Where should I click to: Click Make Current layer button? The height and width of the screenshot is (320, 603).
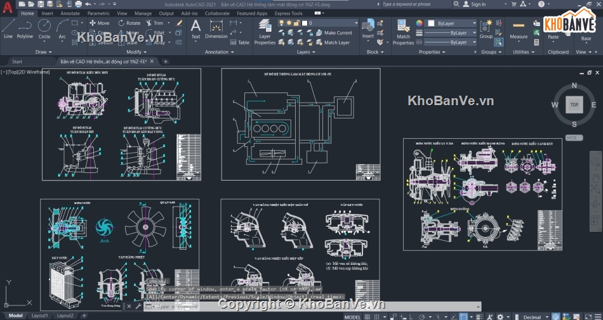(334, 32)
